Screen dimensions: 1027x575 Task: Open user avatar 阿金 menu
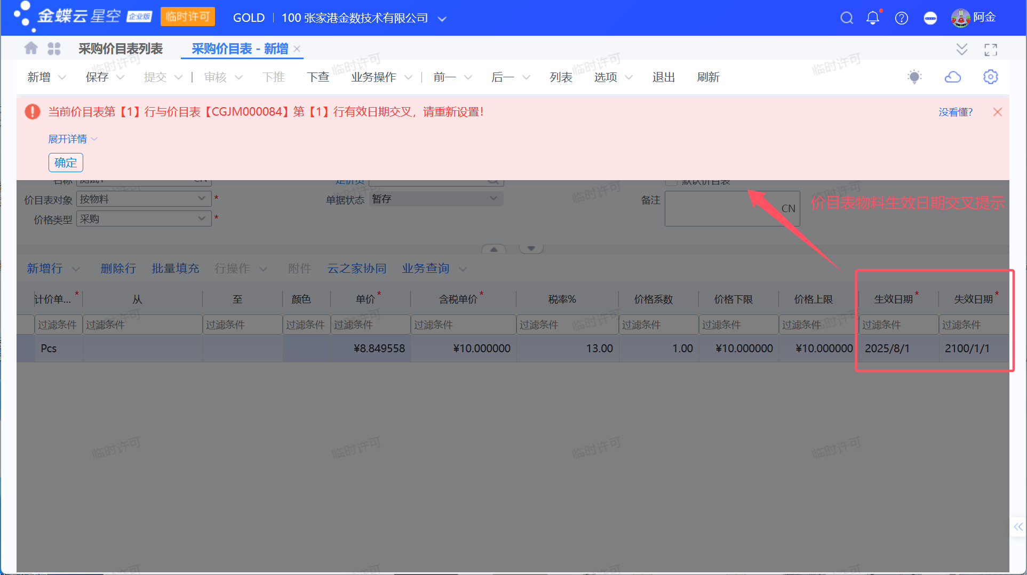pyautogui.click(x=974, y=18)
